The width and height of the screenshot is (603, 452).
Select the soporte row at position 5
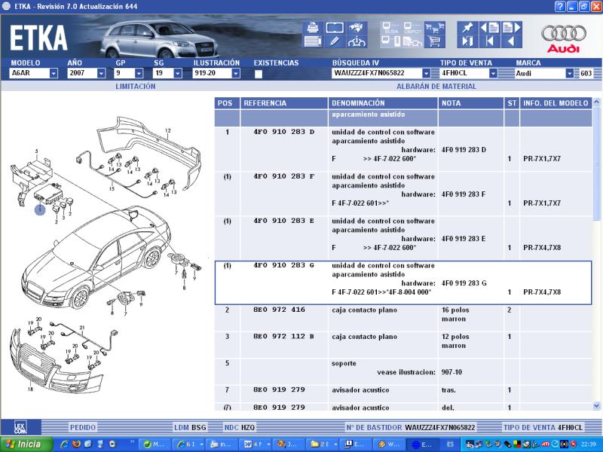[403, 371]
